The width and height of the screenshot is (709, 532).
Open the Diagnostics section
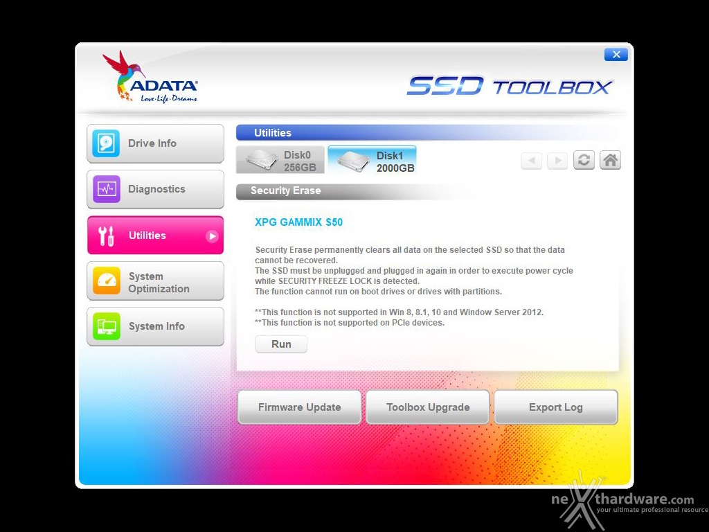(x=155, y=189)
